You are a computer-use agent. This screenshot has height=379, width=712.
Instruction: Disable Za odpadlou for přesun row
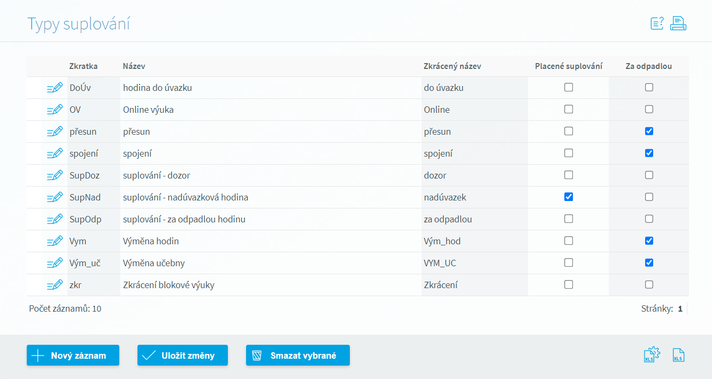point(649,131)
